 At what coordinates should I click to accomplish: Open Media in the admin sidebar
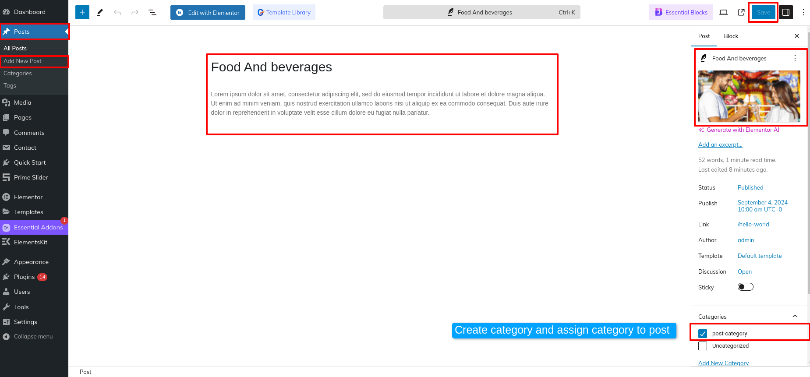[22, 102]
